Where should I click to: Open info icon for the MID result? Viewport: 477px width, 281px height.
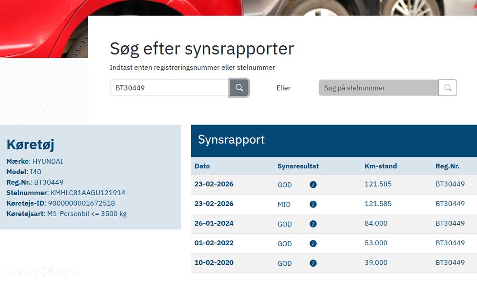click(313, 204)
